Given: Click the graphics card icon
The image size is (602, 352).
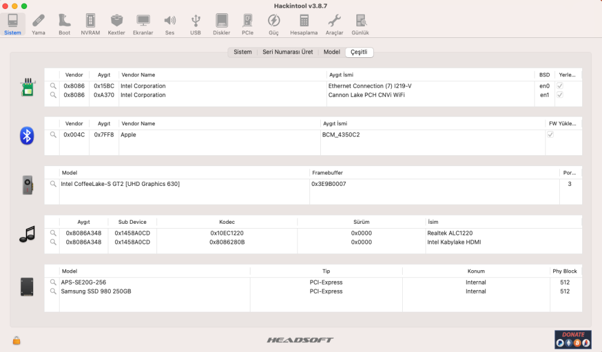Looking at the screenshot, I should tap(28, 185).
